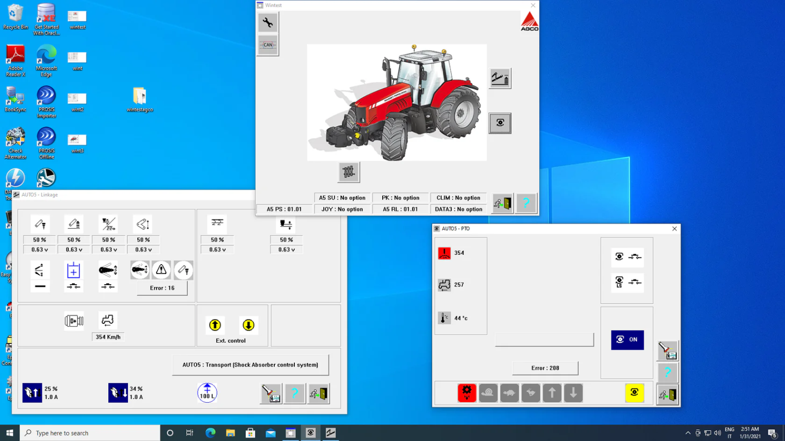Exit the Linkage window via door icon
Image resolution: width=785 pixels, height=441 pixels.
tap(318, 393)
